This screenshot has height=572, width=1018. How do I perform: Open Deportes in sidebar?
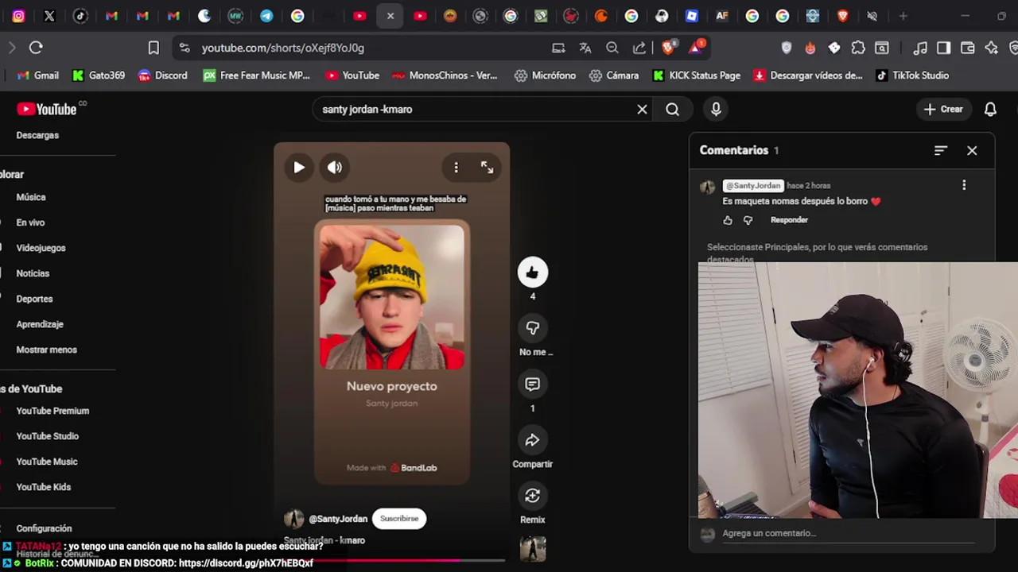click(34, 299)
